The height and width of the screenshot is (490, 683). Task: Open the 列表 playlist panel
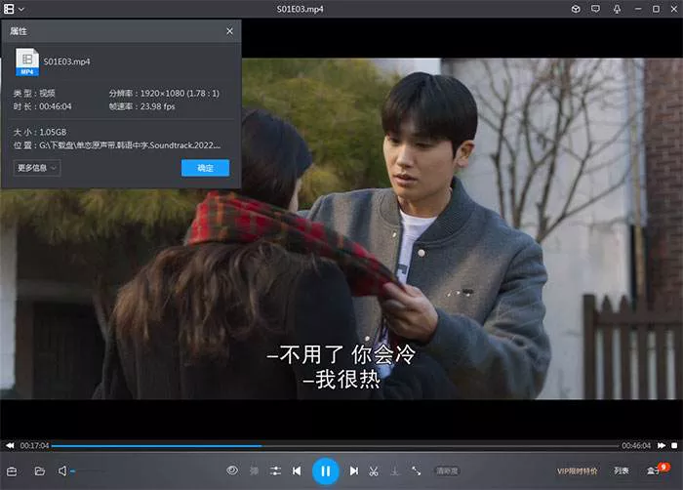pos(622,471)
